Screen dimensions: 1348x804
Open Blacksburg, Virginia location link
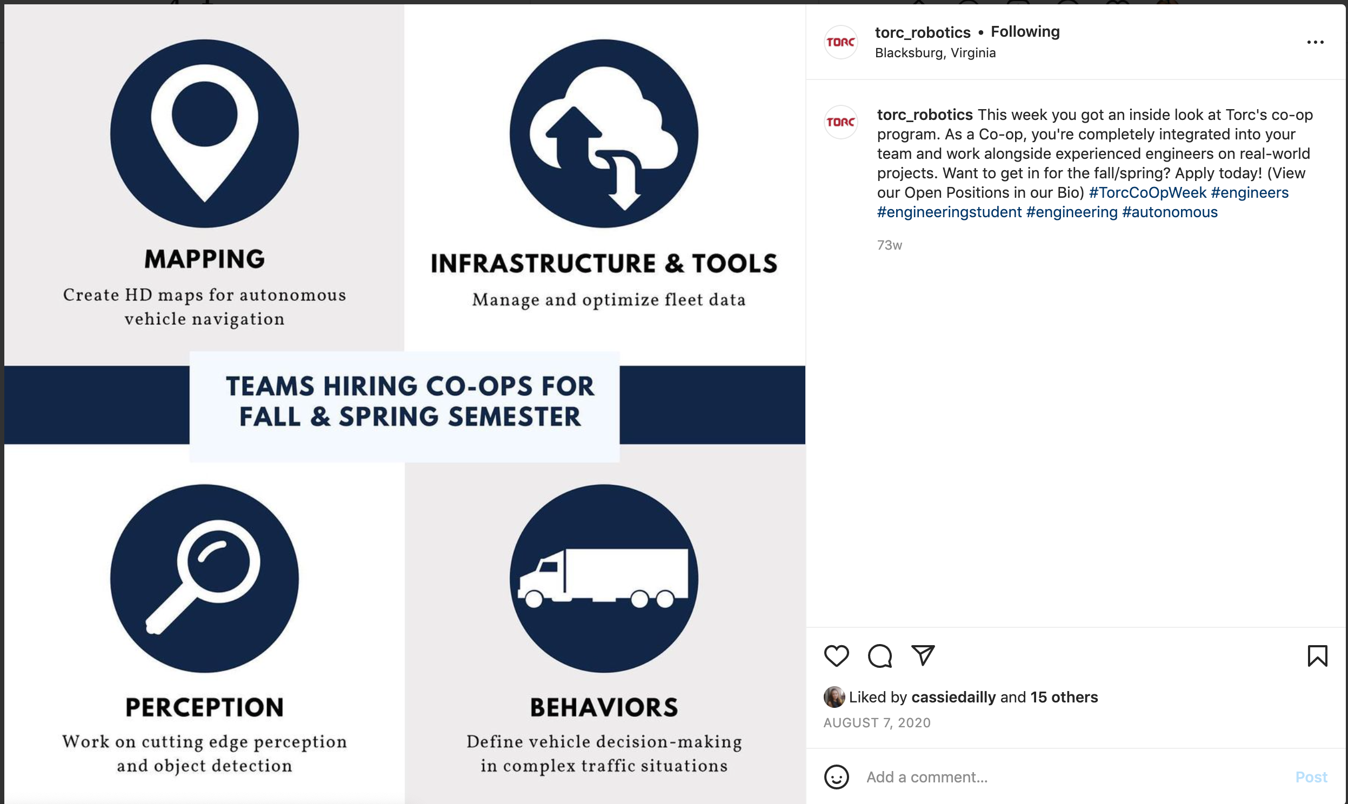pos(935,53)
